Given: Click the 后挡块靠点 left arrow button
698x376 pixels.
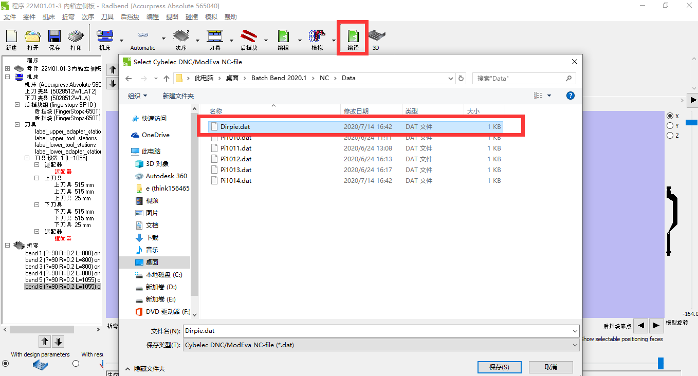Looking at the screenshot, I should 640,326.
